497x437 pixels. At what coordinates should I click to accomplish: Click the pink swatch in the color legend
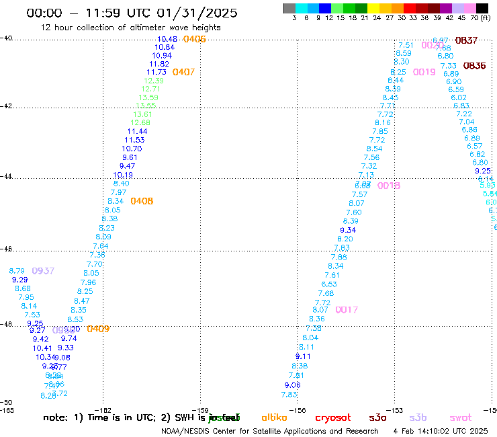(x=470, y=8)
